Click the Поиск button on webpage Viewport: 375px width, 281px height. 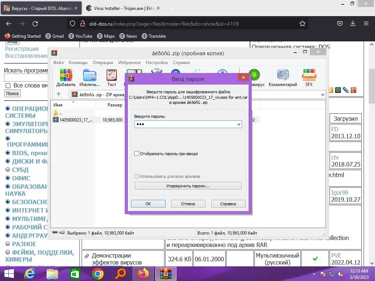(x=12, y=93)
